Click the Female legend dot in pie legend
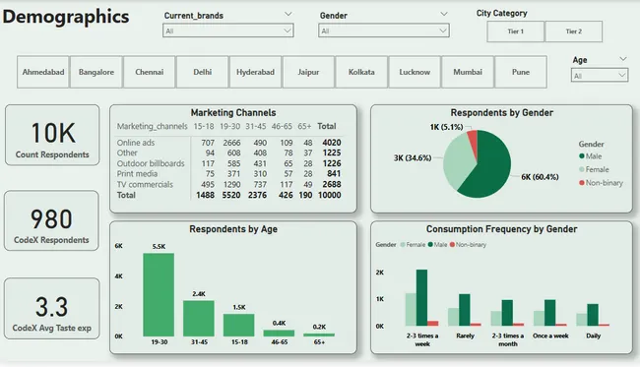 pos(581,169)
